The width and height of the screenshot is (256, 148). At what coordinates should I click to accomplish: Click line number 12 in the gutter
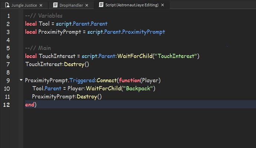point(7,105)
